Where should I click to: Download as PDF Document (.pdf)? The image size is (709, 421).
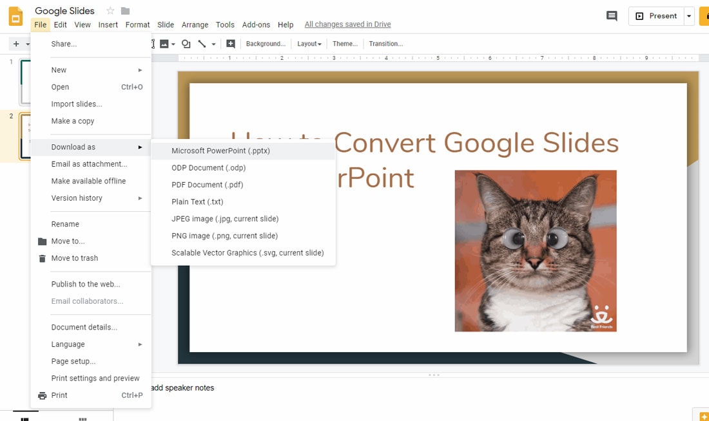point(243,185)
